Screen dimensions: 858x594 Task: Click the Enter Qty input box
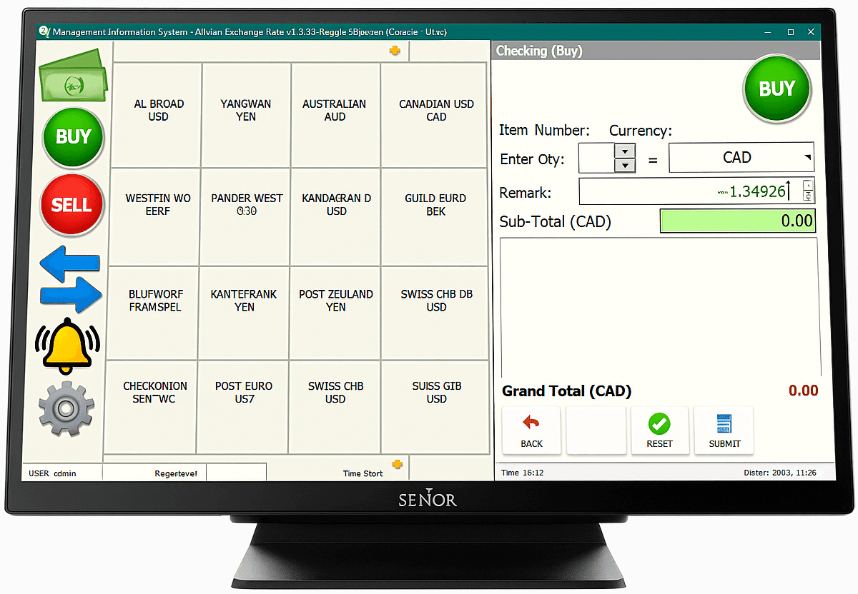(597, 158)
